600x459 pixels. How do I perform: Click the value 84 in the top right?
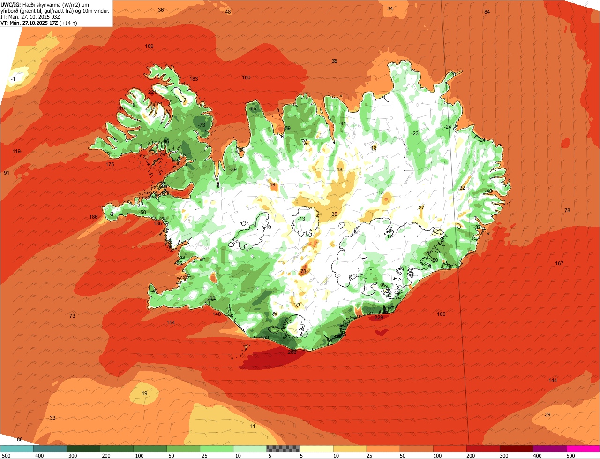click(487, 12)
